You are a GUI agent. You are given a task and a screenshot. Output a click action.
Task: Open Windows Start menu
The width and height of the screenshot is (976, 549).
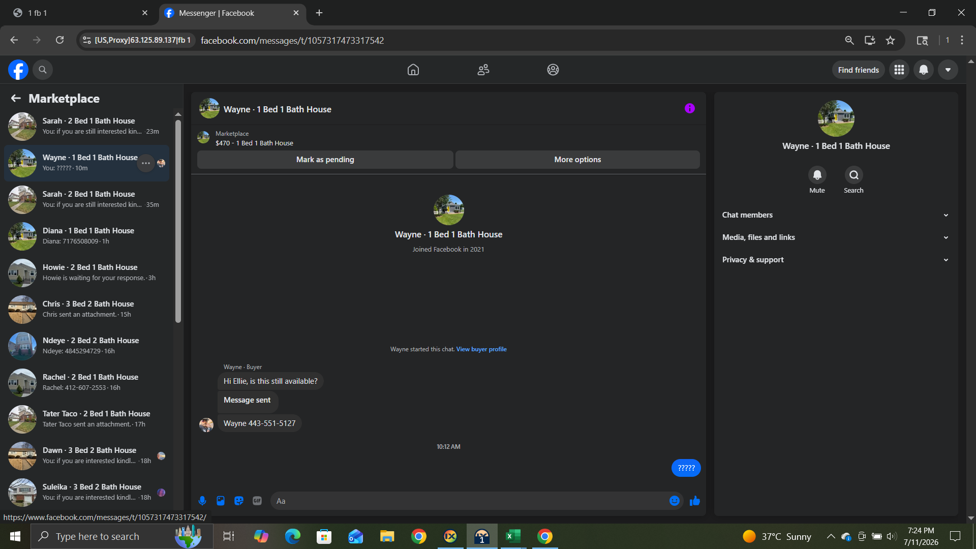tap(15, 536)
